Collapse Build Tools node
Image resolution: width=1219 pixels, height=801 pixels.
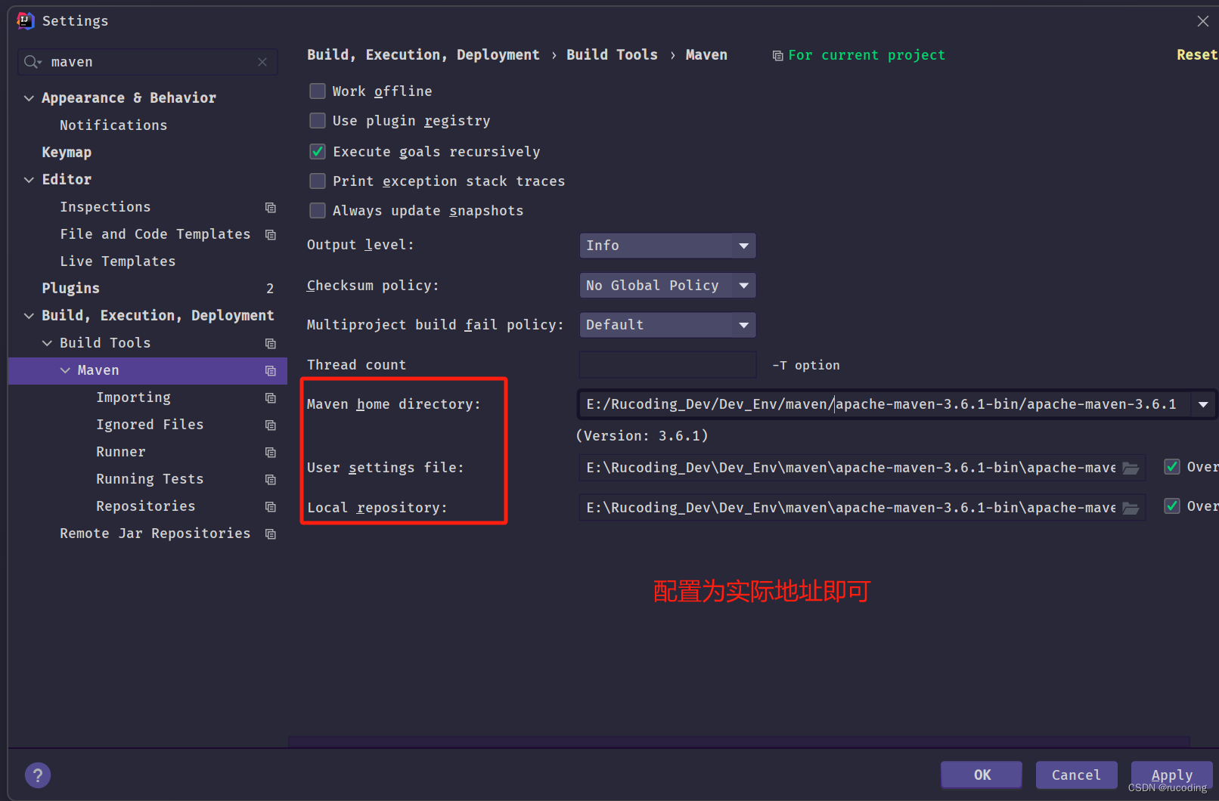point(47,343)
